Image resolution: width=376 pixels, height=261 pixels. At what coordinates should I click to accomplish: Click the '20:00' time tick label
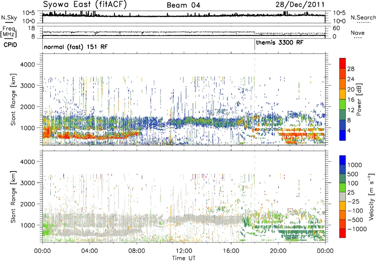(x=278, y=251)
